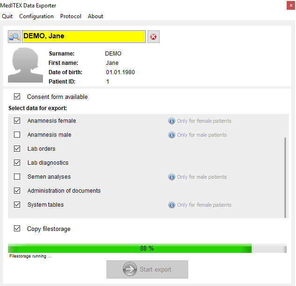This screenshot has width=296, height=286.
Task: Open the Configuration menu
Action: [36, 16]
